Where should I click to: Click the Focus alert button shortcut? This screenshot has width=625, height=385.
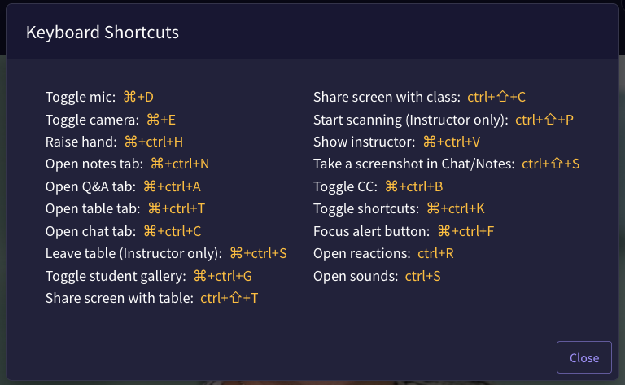(404, 231)
